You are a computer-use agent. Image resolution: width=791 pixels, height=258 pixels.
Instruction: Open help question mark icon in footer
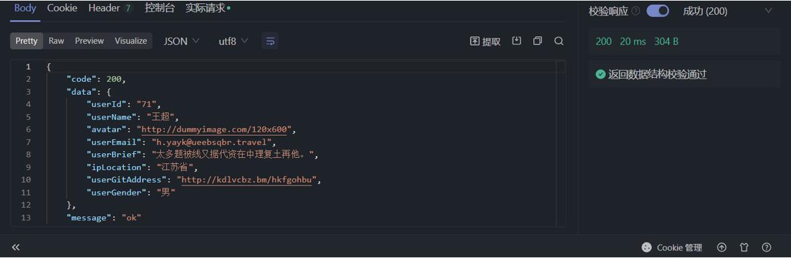tap(766, 247)
